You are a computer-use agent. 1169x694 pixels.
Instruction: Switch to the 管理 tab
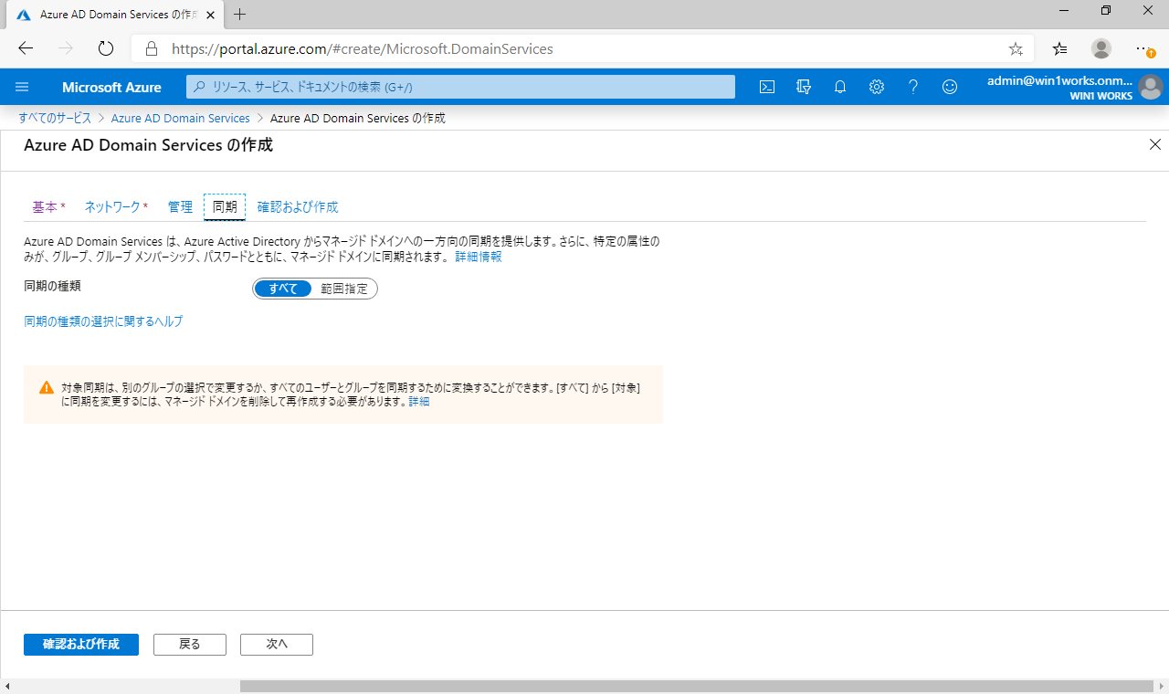(180, 207)
